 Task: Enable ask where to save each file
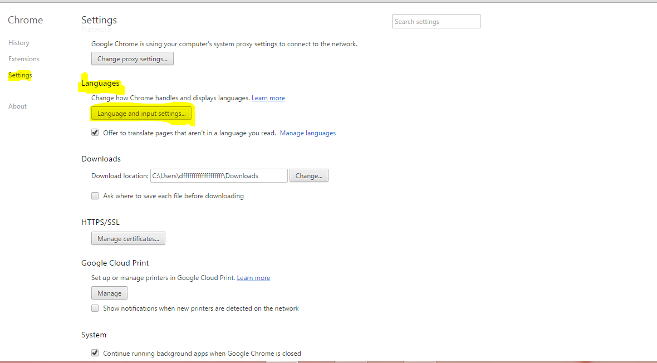(x=95, y=196)
